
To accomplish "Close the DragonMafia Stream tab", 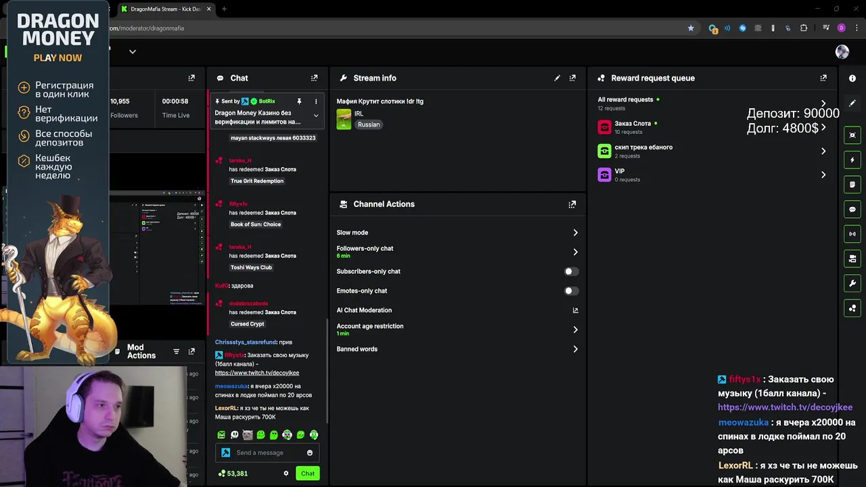I will [x=209, y=9].
